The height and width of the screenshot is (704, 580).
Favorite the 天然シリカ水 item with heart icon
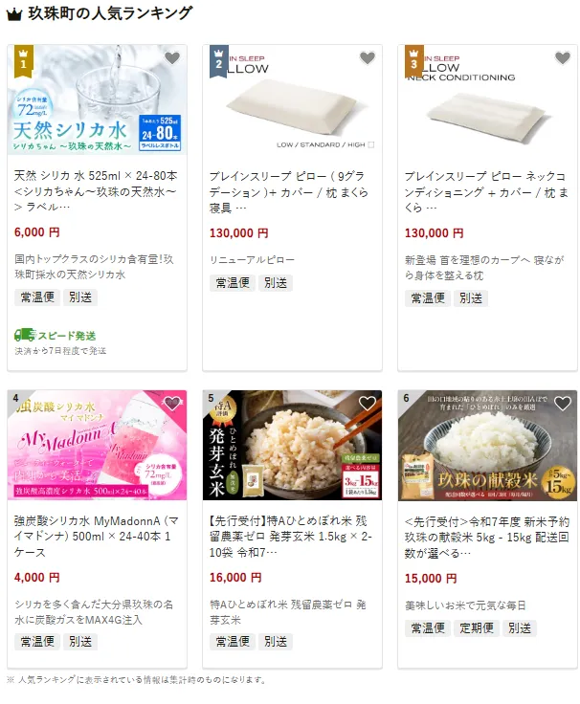coord(171,58)
